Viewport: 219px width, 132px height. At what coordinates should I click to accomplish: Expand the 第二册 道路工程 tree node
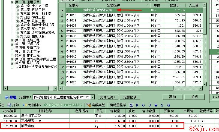click(x=12, y=40)
